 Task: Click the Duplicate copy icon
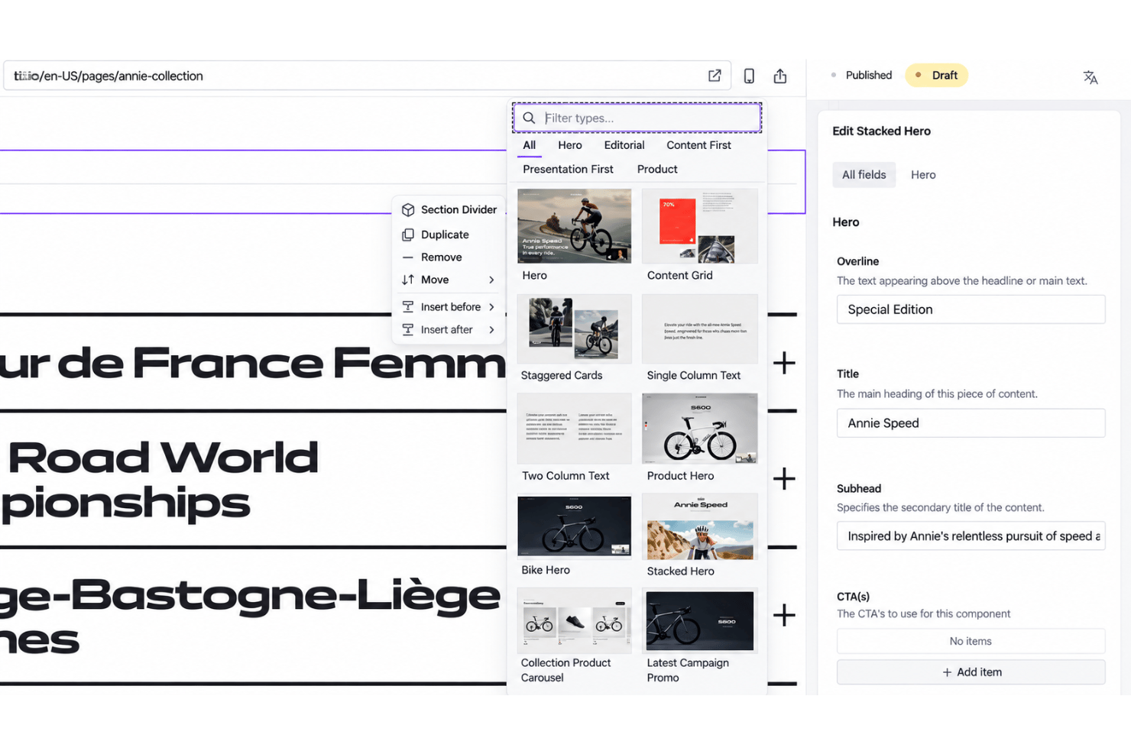[408, 235]
